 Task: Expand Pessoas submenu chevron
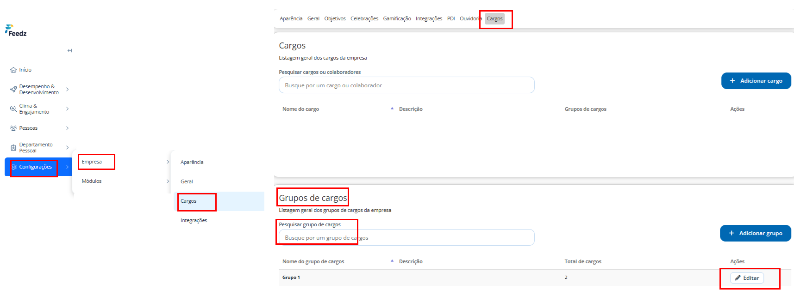pos(68,128)
